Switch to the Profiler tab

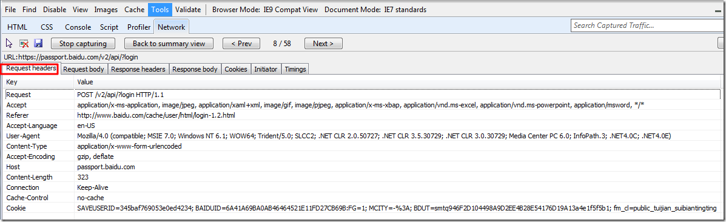(x=139, y=27)
